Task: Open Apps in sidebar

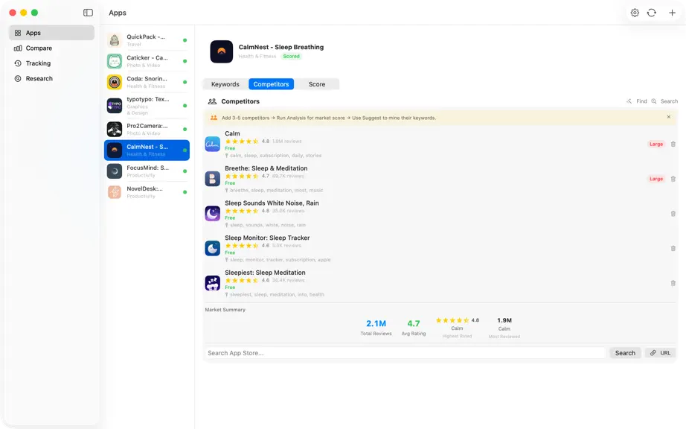Action: [x=51, y=33]
